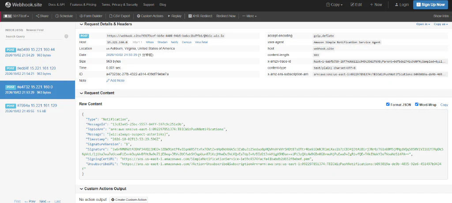Click the request URL text
452x203 pixels.
166,36
